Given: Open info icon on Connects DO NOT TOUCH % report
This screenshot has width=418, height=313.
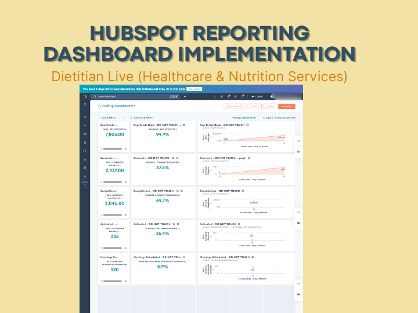Looking at the screenshot, I should click(177, 158).
